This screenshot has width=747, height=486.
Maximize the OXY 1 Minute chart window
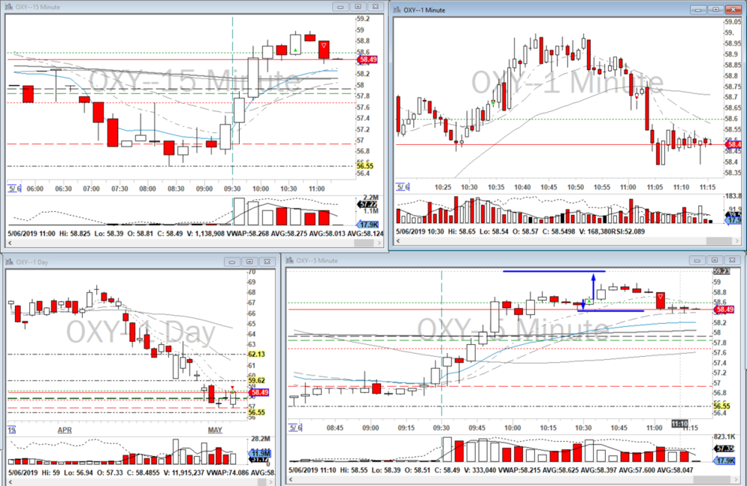(716, 9)
